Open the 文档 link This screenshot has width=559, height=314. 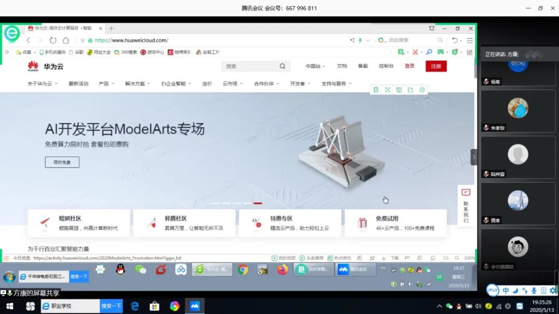pos(342,66)
